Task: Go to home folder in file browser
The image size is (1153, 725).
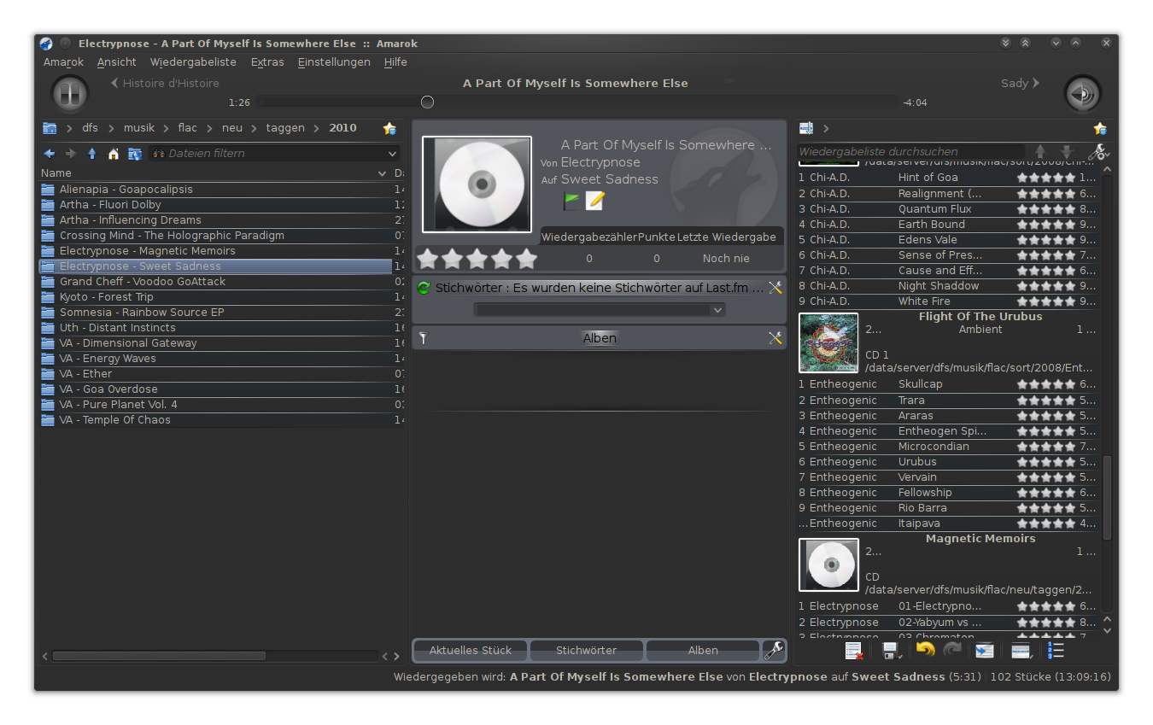Action: click(x=114, y=154)
